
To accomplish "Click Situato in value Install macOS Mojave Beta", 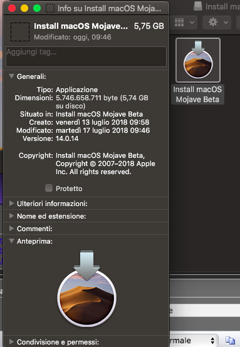I will click(x=99, y=114).
